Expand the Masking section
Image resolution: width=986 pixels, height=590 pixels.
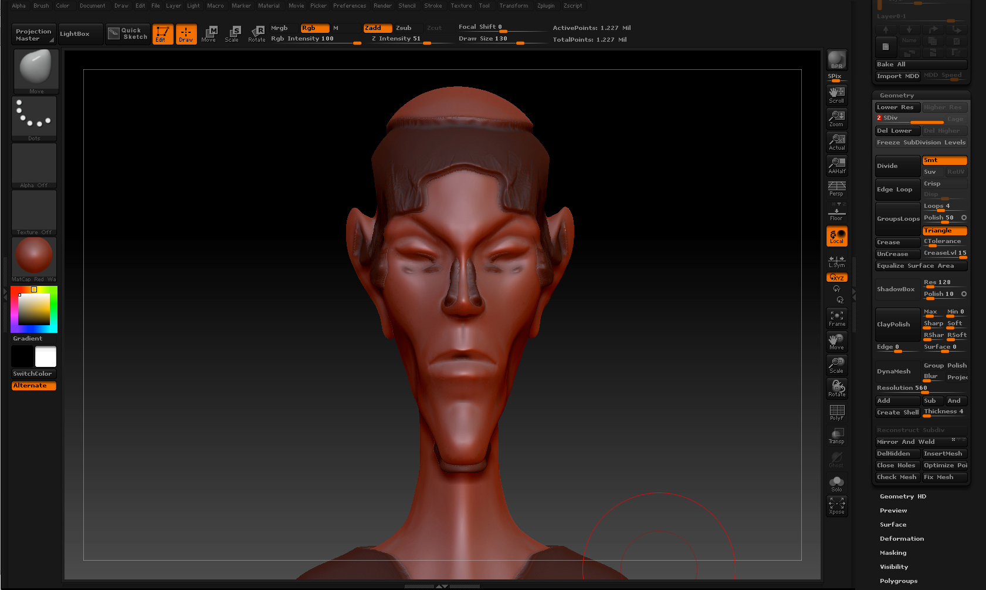coord(893,553)
